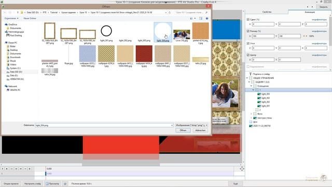The height and width of the screenshot is (187, 332).
Task: Open the address path history dropdown
Action: coord(165,12)
